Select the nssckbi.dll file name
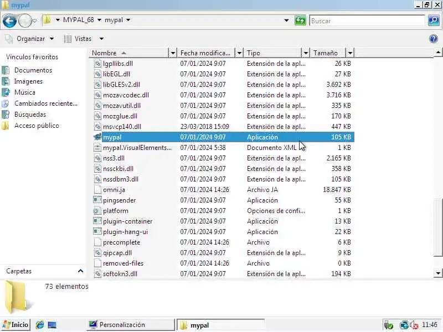This screenshot has width=443, height=332. [118, 169]
